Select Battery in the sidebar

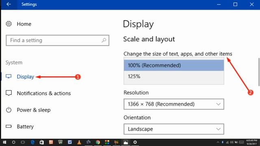coord(25,127)
